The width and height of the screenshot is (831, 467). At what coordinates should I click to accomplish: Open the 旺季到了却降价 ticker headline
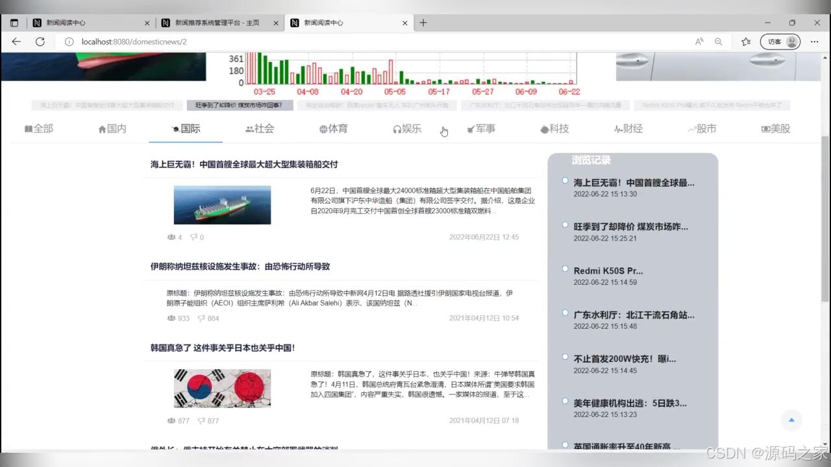point(240,105)
